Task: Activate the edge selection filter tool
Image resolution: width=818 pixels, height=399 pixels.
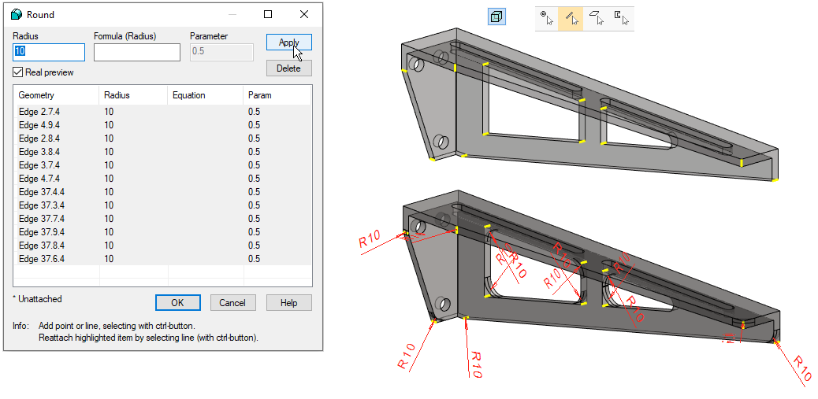Action: [x=571, y=19]
